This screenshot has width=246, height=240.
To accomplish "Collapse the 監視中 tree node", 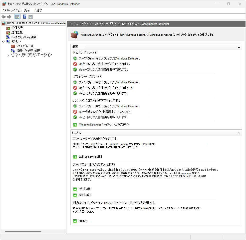I will (4, 42).
